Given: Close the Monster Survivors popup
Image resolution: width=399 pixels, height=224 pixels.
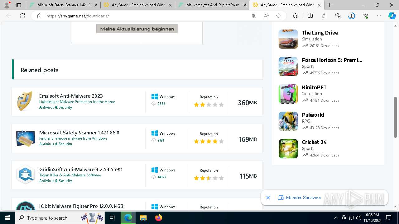Looking at the screenshot, I should click(268, 198).
